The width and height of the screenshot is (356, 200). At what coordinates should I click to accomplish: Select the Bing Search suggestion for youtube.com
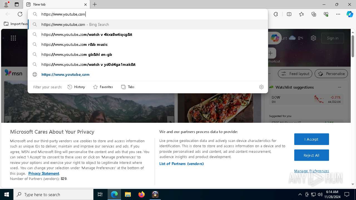coord(148,24)
